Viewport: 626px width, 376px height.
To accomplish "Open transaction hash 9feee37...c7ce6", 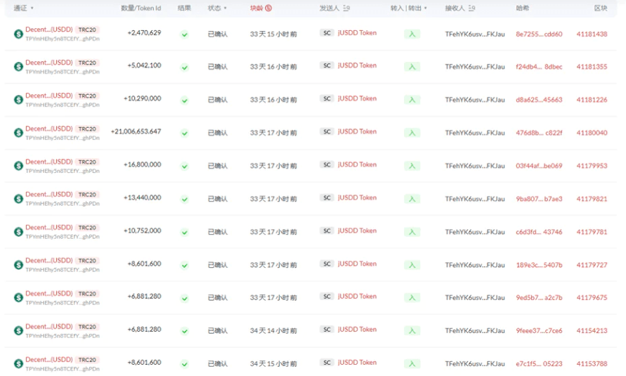I will point(539,330).
